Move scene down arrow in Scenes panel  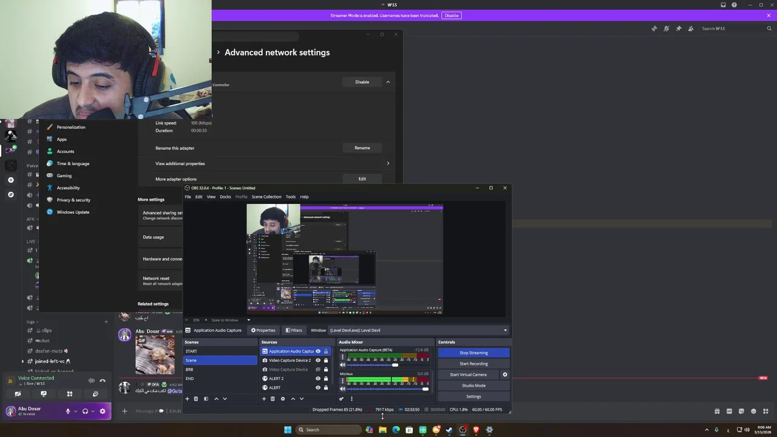(225, 399)
